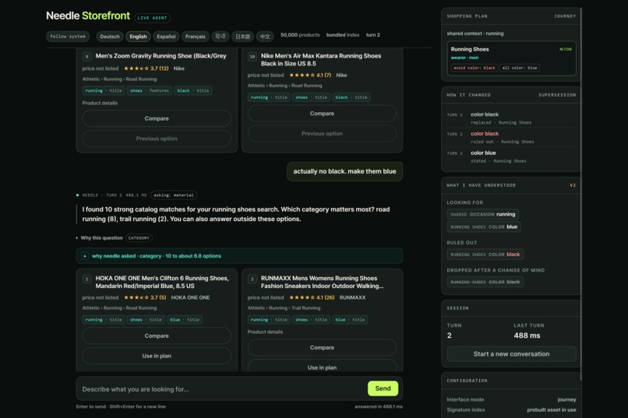This screenshot has height=418, width=628.
Task: Switch language to Español
Action: tap(166, 37)
